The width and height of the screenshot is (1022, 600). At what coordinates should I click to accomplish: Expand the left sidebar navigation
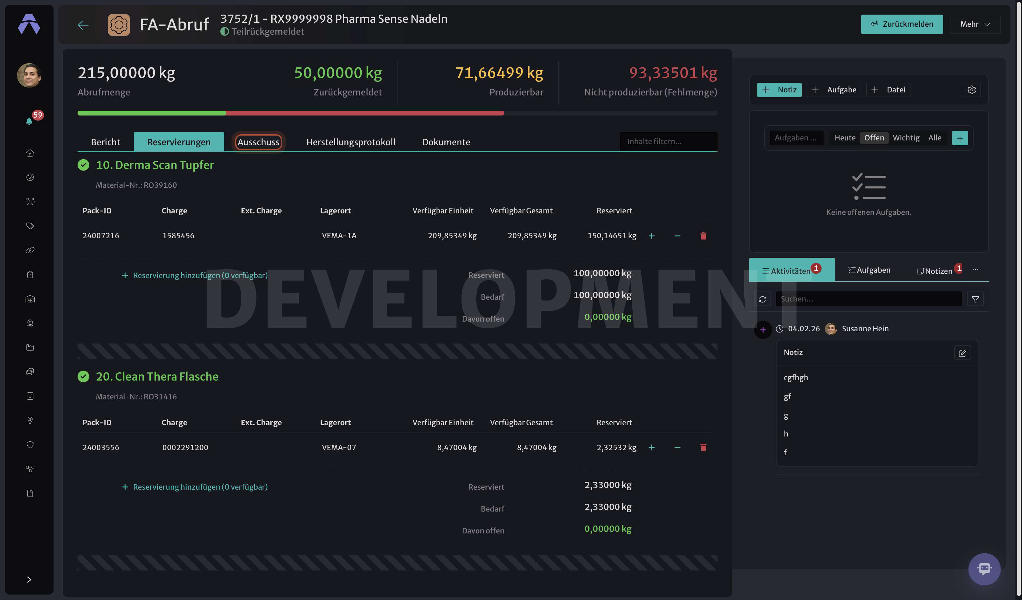(29, 579)
